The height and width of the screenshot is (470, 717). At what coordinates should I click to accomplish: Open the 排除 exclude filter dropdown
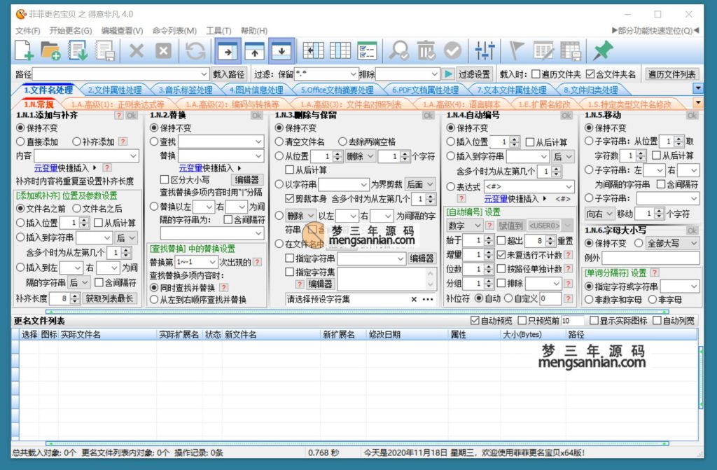pyautogui.click(x=434, y=74)
